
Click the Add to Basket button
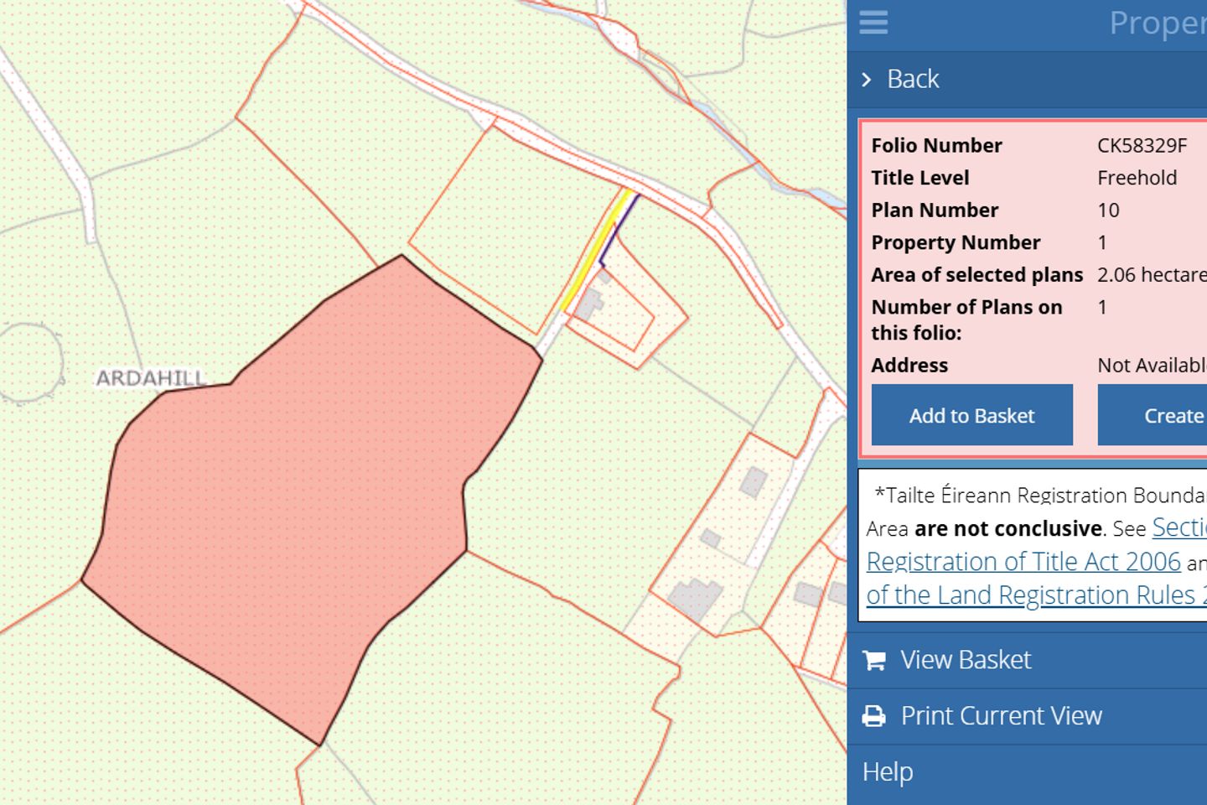pyautogui.click(x=971, y=415)
